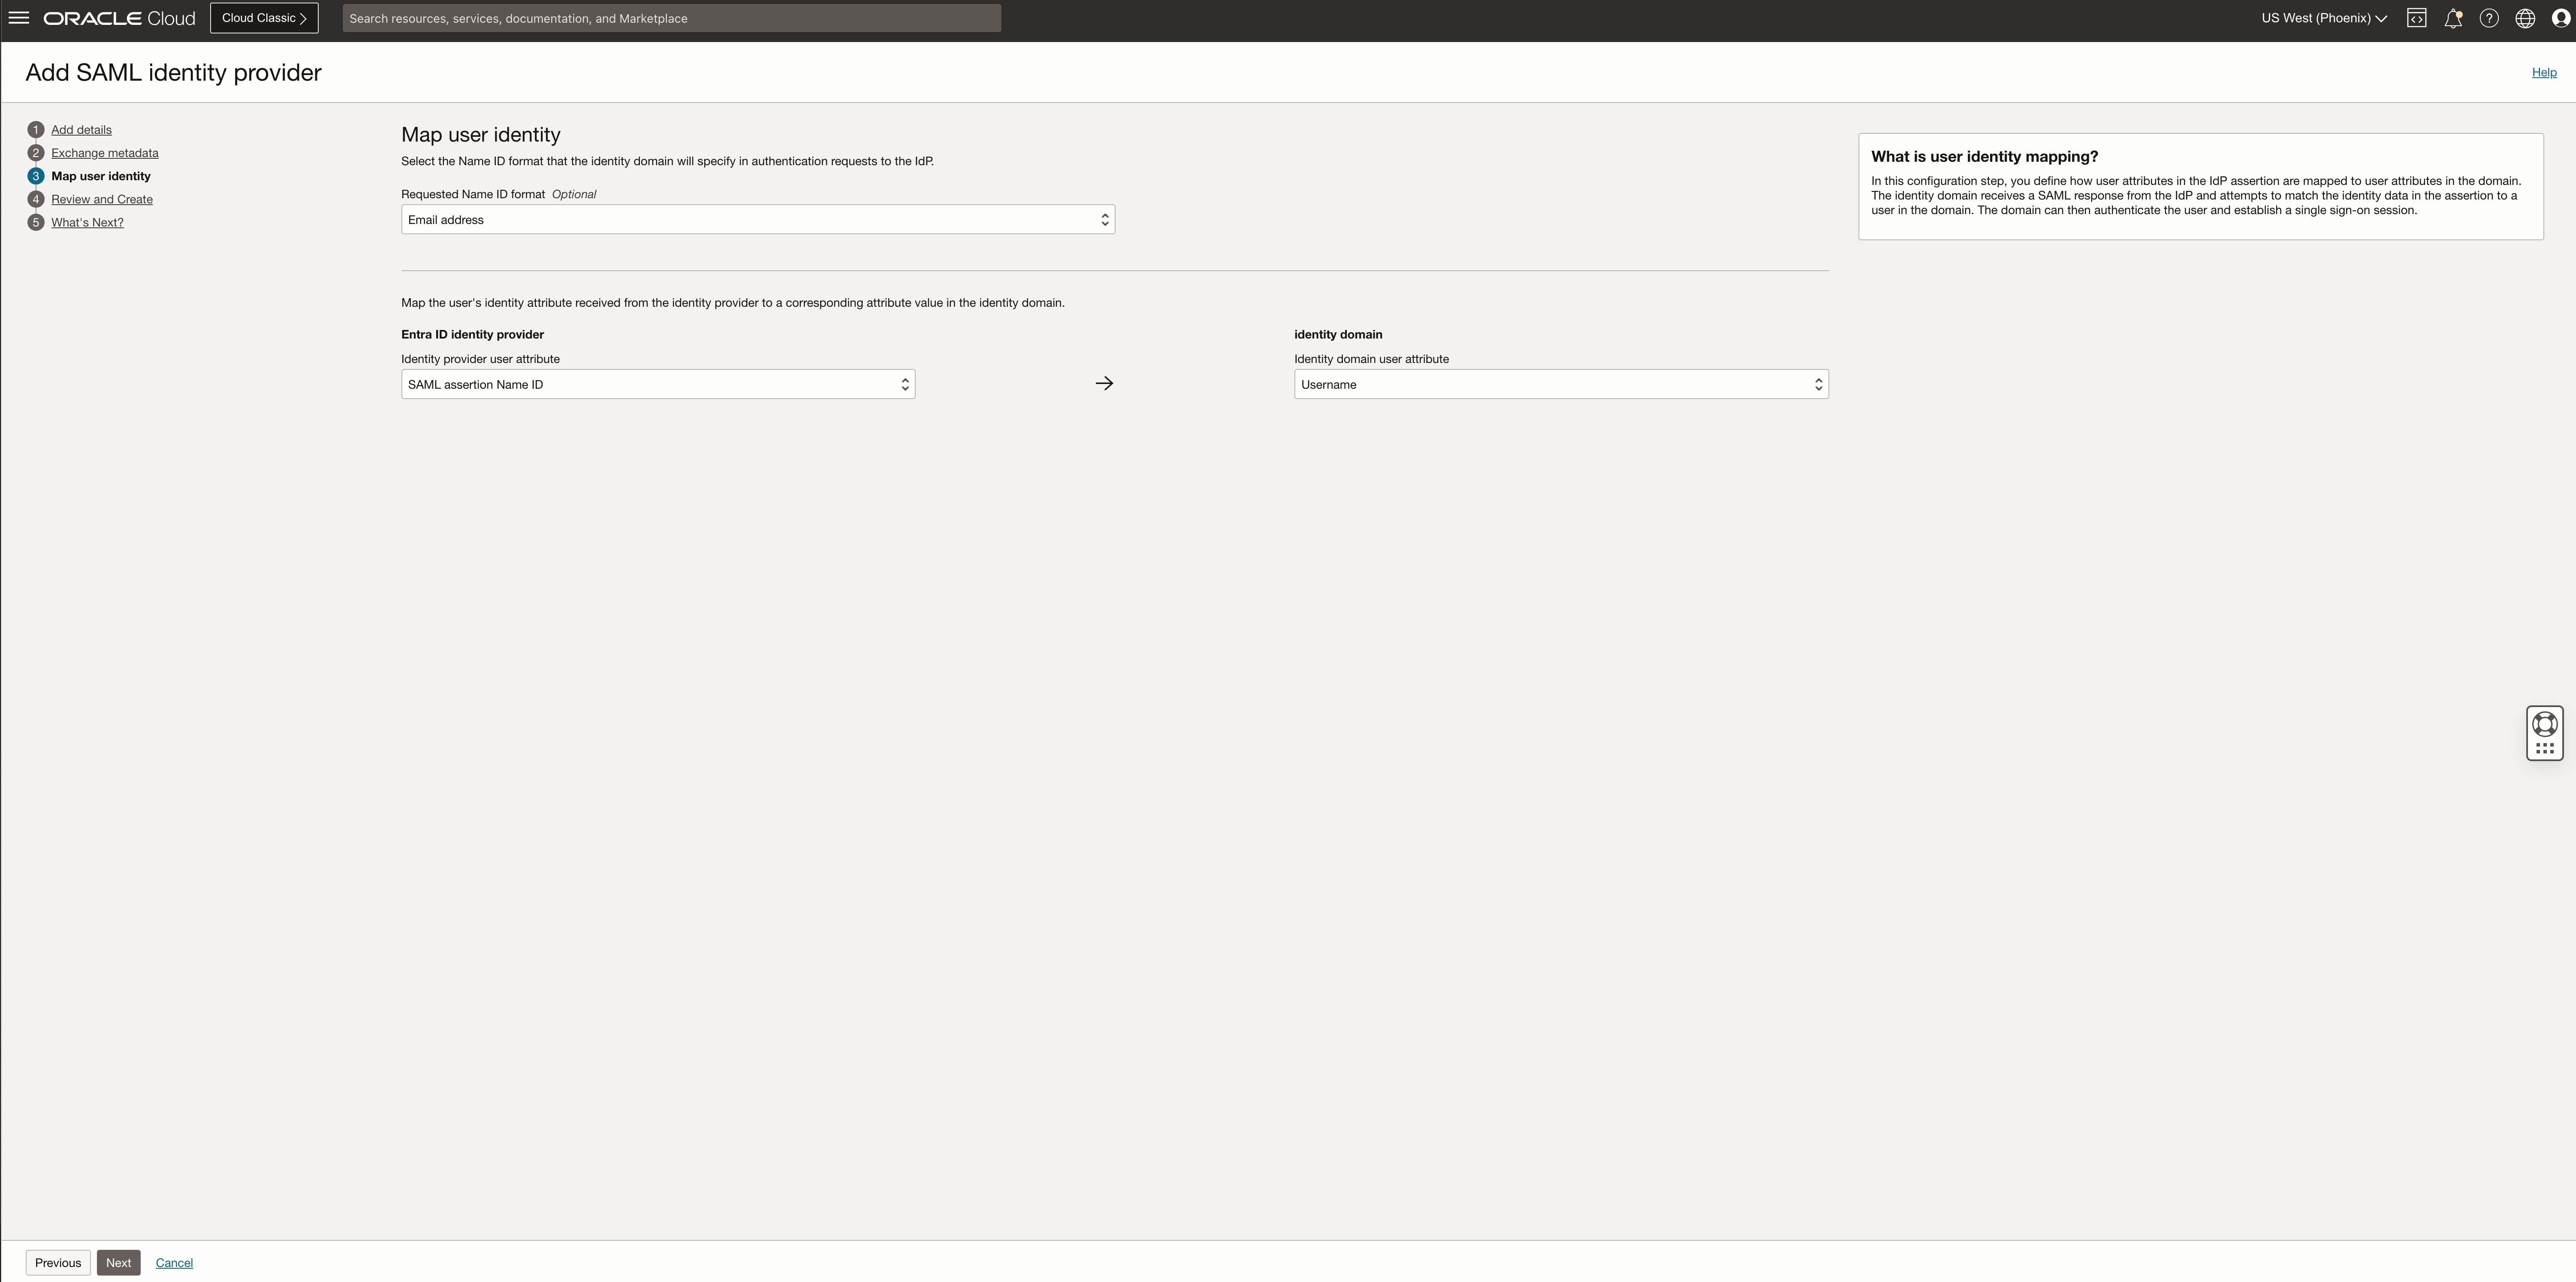2576x1282 pixels.
Task: Click the floating support lifebuoy icon
Action: point(2544,723)
